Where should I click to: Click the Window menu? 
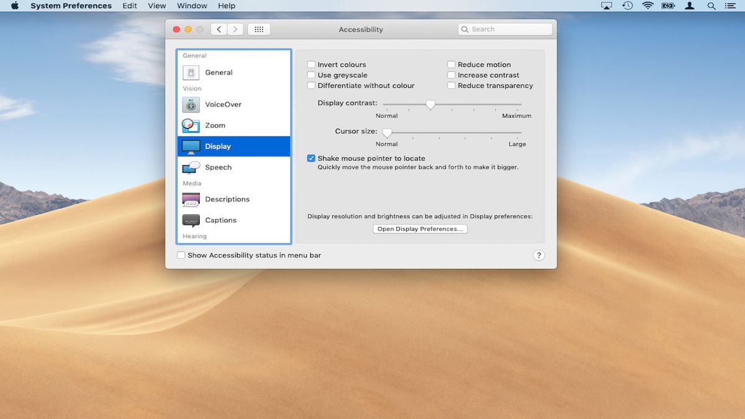[x=191, y=6]
